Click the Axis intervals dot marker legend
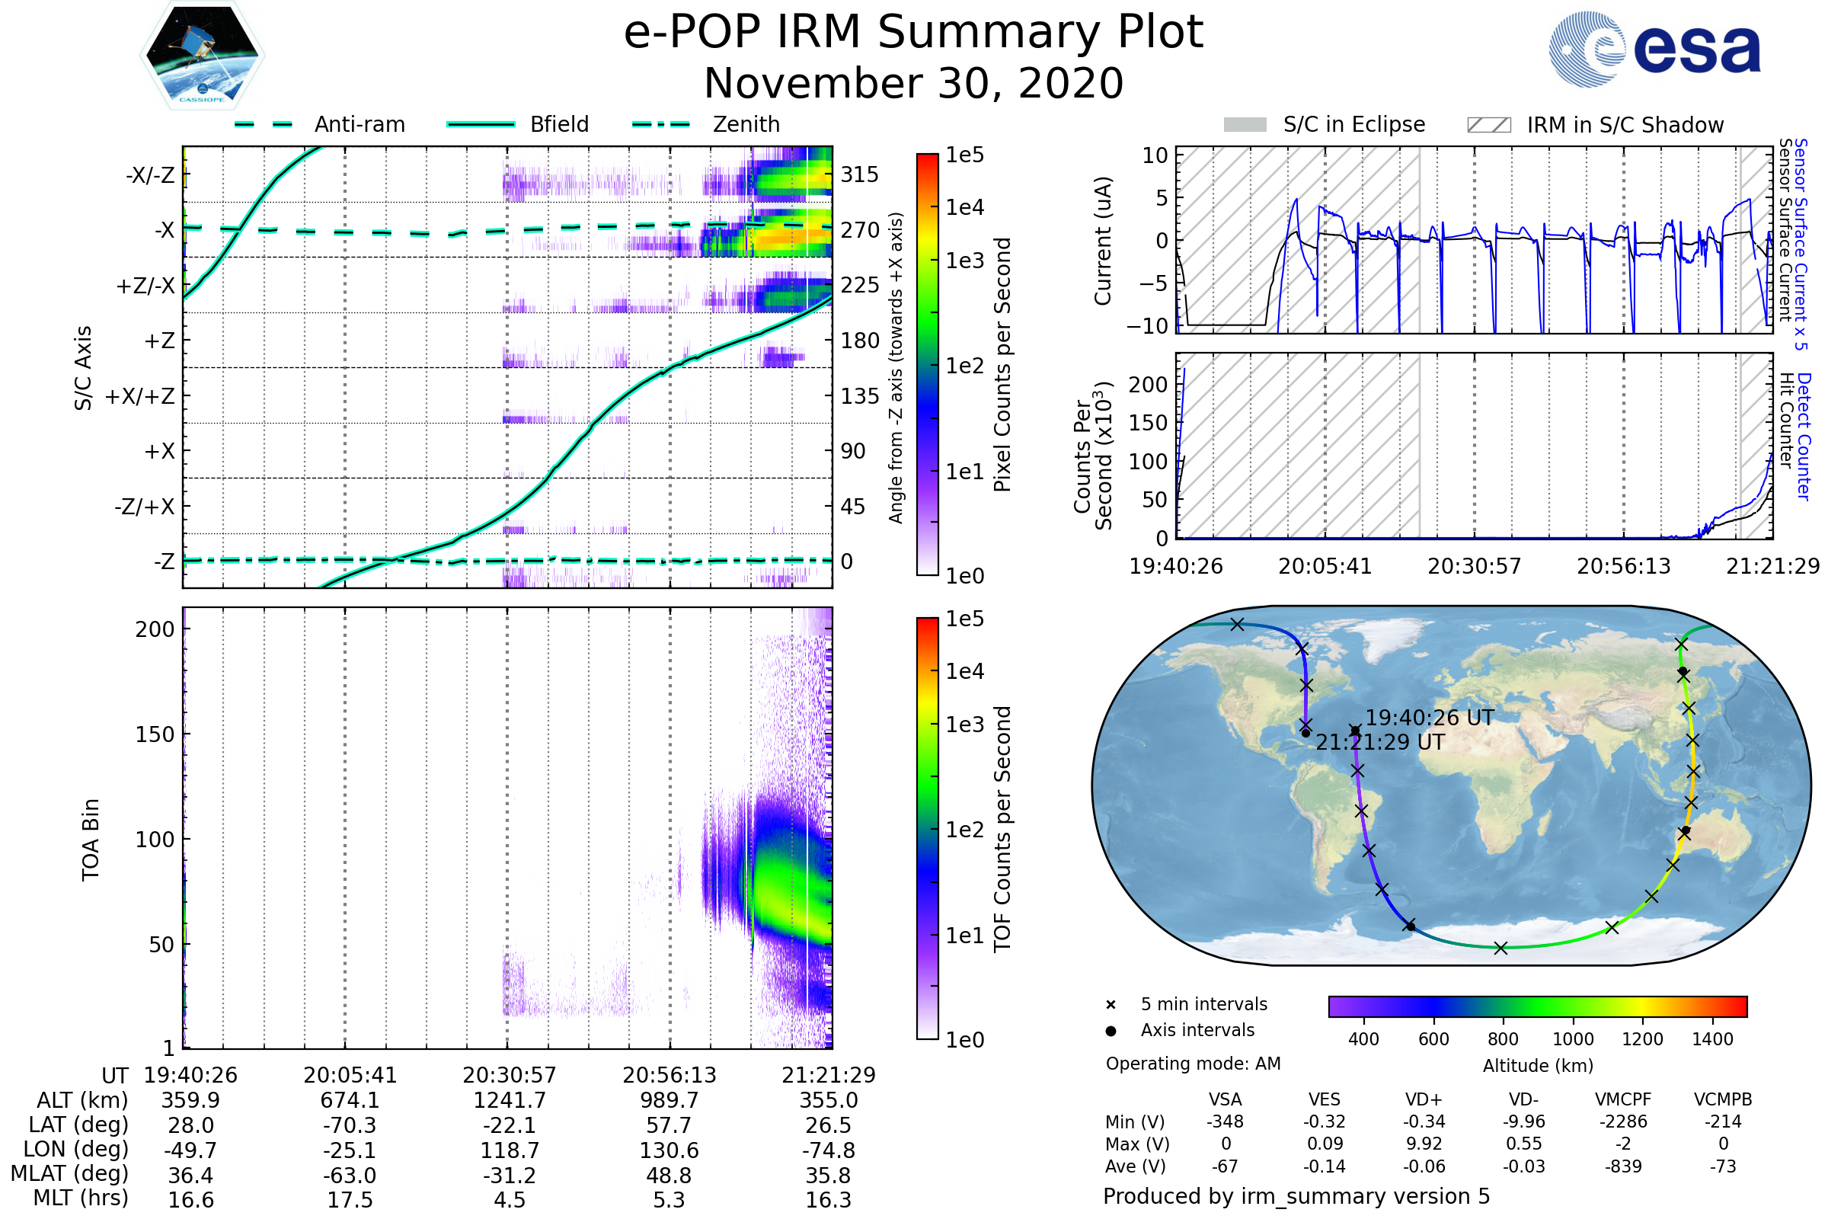Image resolution: width=1828 pixels, height=1219 pixels. pos(1111,1031)
